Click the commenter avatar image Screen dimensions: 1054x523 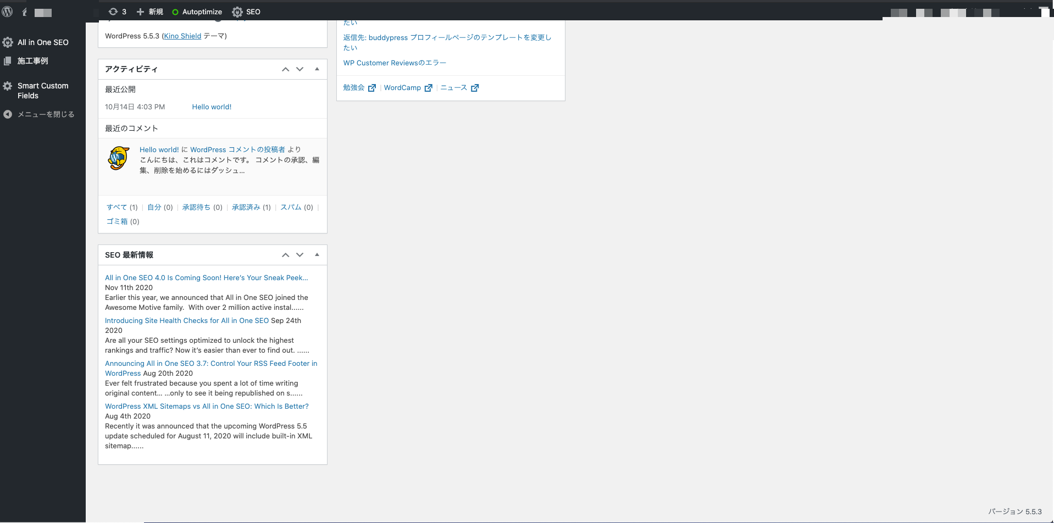click(118, 158)
